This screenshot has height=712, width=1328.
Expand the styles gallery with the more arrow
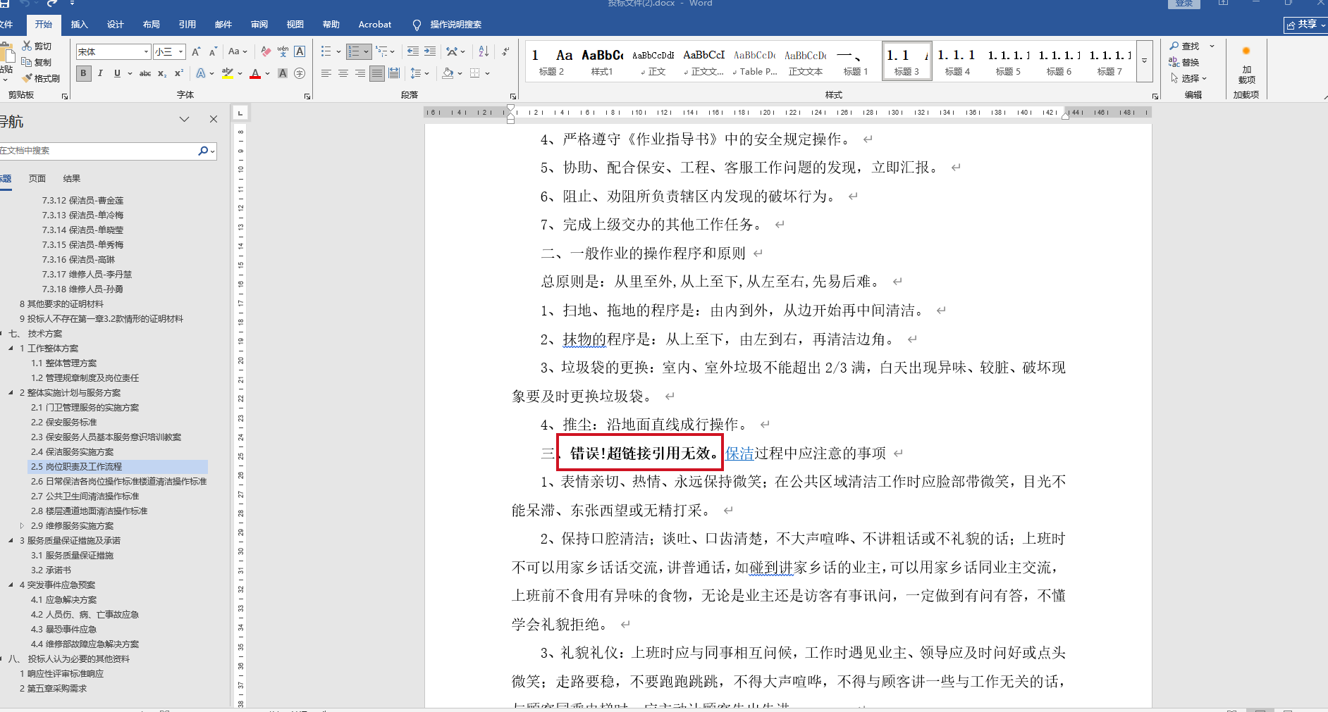pyautogui.click(x=1145, y=61)
